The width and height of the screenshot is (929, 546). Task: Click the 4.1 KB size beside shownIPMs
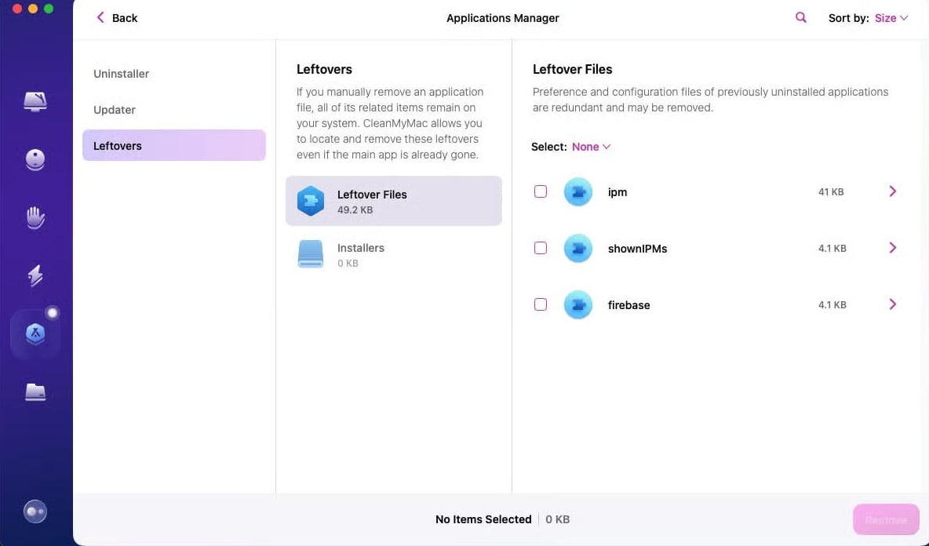click(x=832, y=248)
